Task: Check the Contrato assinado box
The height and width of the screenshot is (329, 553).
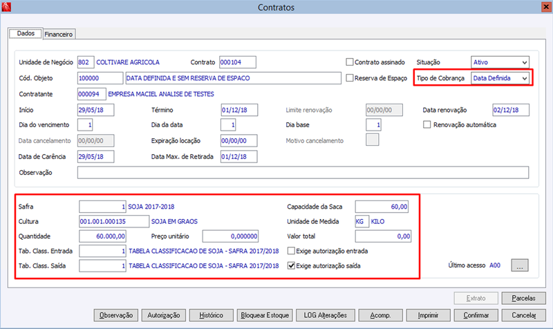Action: (350, 62)
